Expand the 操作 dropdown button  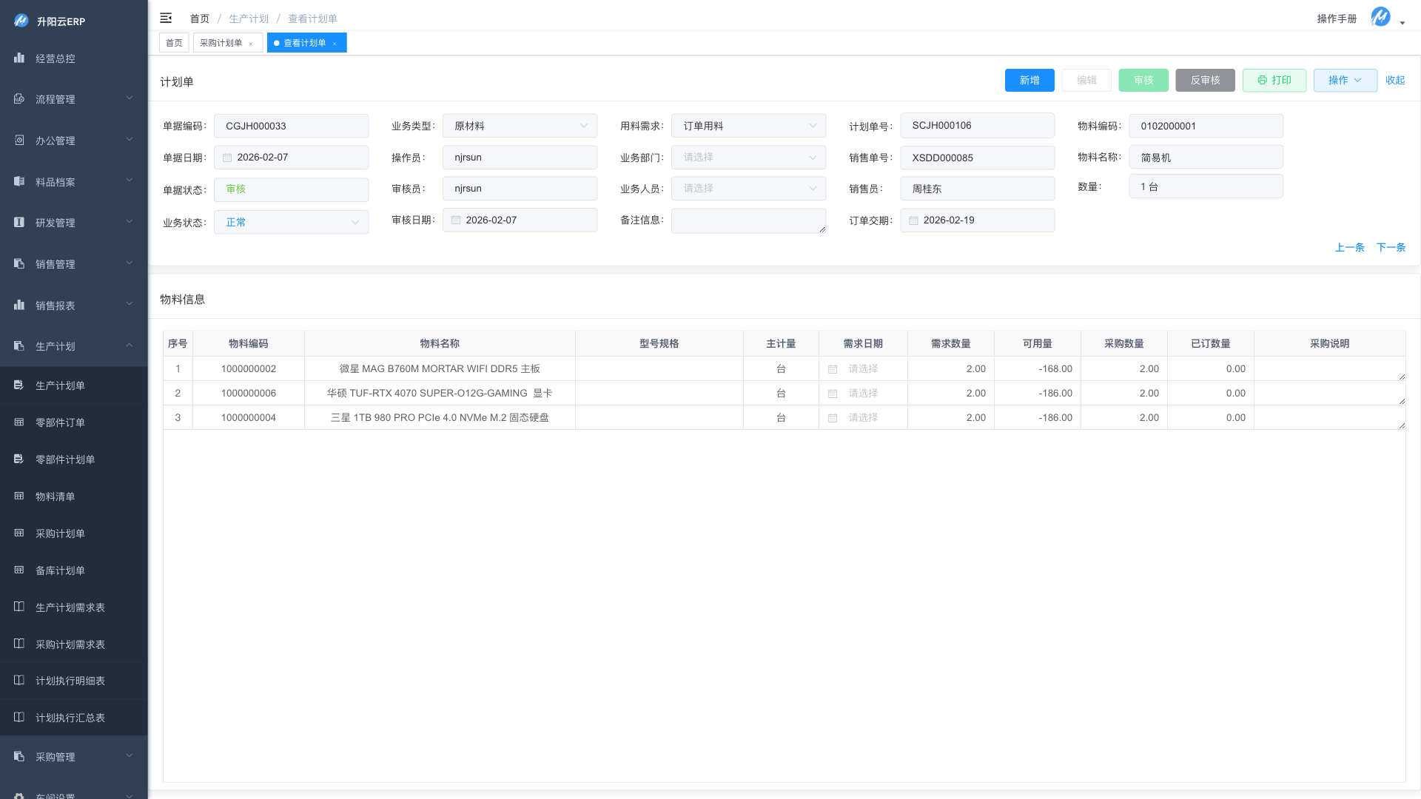1345,80
